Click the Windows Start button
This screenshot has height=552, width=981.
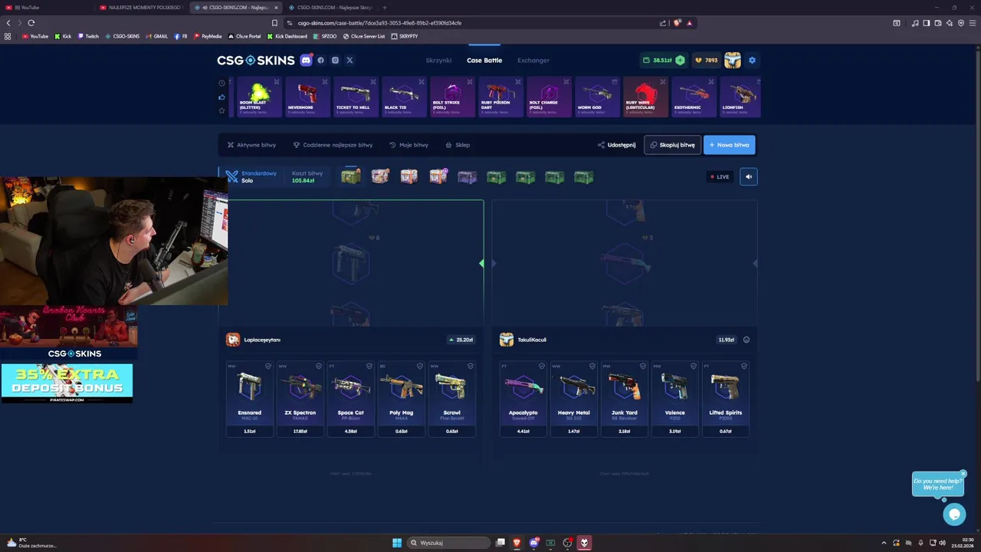point(397,543)
